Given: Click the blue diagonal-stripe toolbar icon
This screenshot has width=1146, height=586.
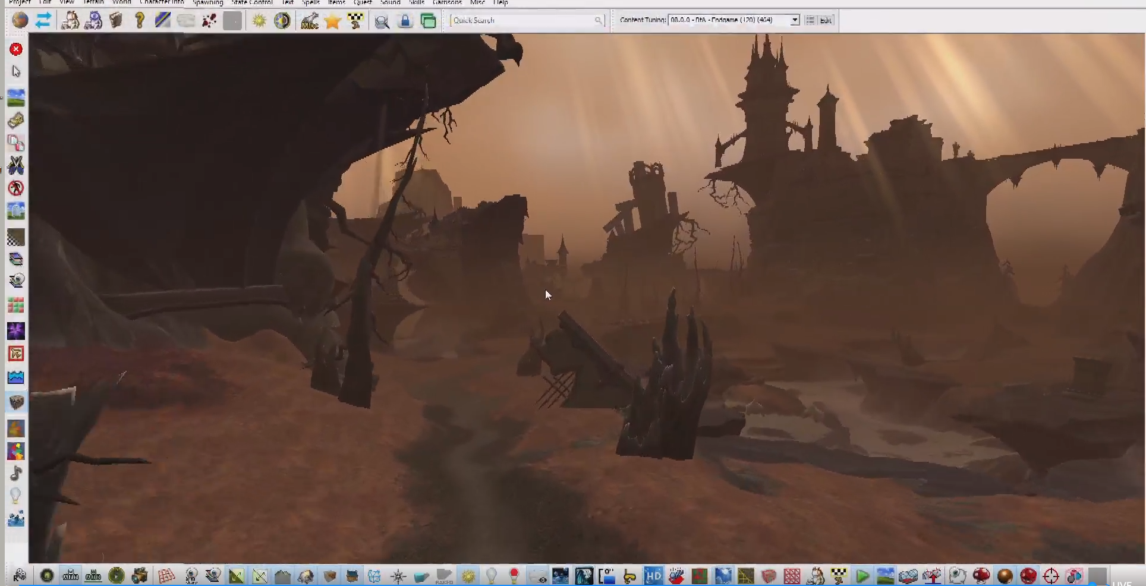Looking at the screenshot, I should click(162, 21).
